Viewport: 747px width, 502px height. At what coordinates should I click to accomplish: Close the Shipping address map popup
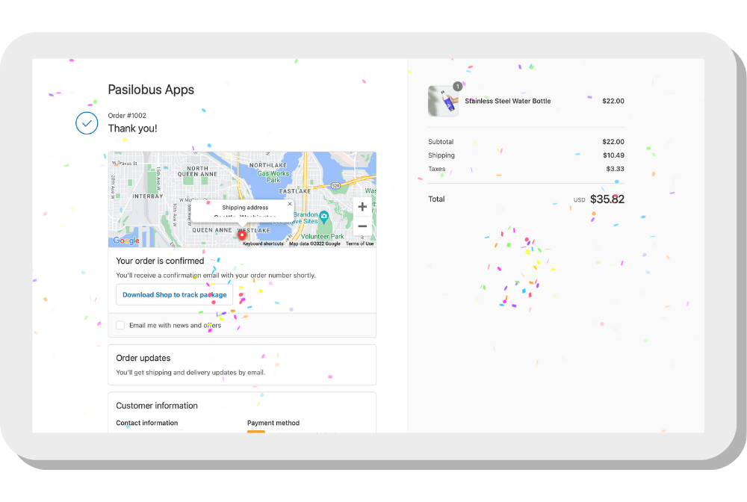[290, 203]
